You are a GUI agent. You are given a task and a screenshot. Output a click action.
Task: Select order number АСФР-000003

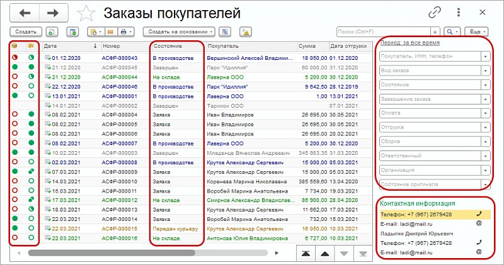(120, 153)
